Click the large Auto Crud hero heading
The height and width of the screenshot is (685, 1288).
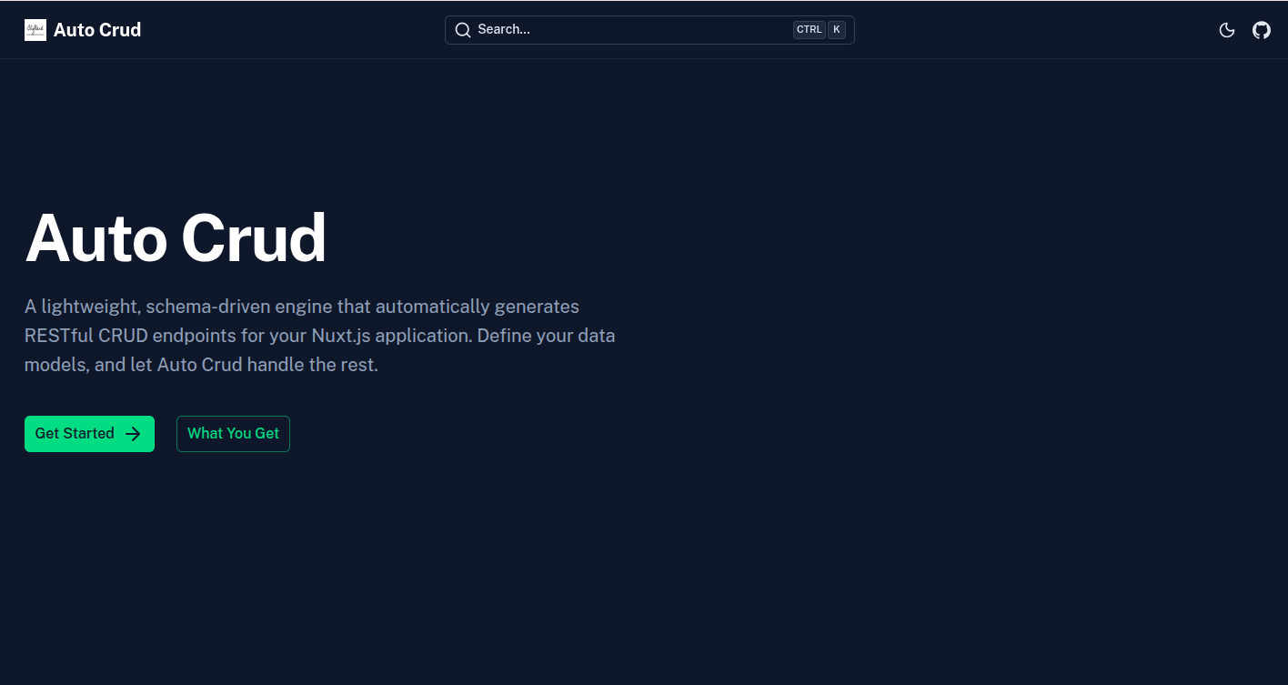click(x=176, y=238)
